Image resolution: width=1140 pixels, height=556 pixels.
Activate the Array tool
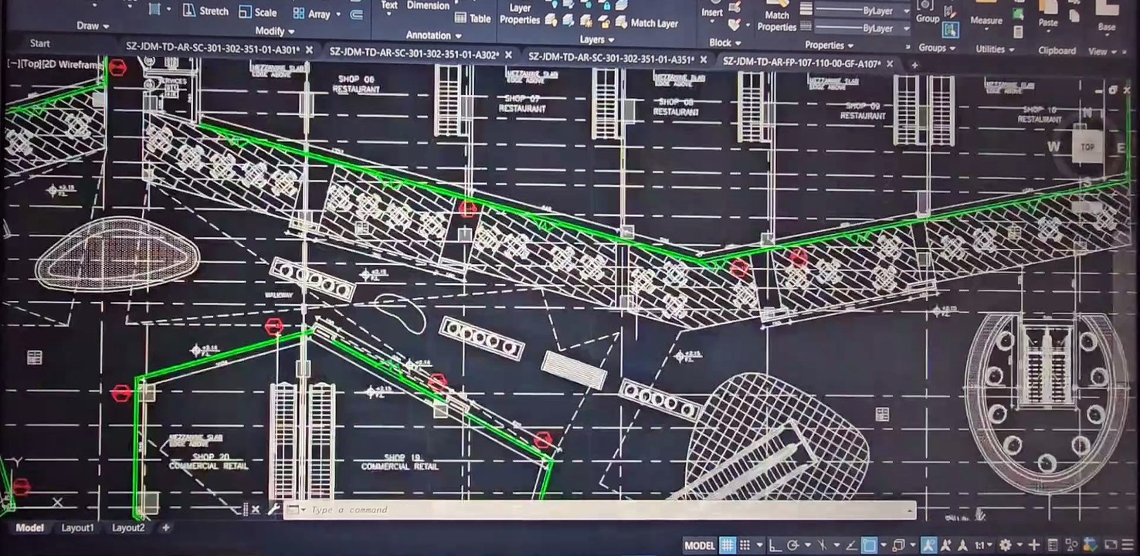312,13
